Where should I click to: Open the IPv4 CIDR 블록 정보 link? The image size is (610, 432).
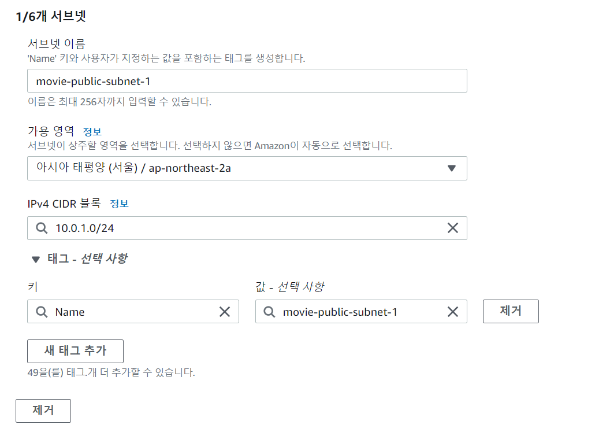click(x=120, y=204)
